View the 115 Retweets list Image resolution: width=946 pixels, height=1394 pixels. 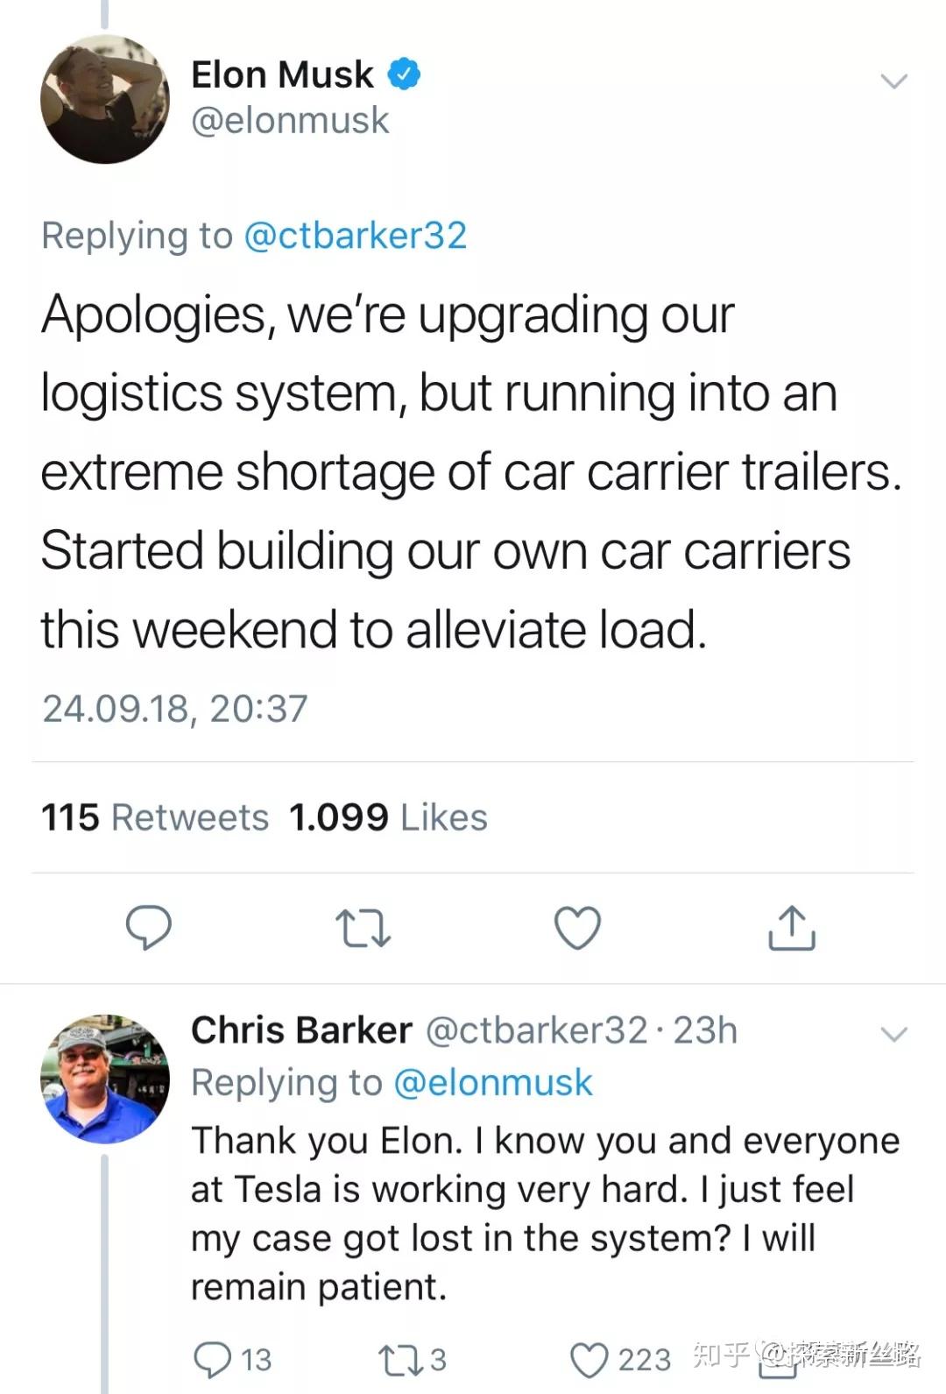pos(155,817)
